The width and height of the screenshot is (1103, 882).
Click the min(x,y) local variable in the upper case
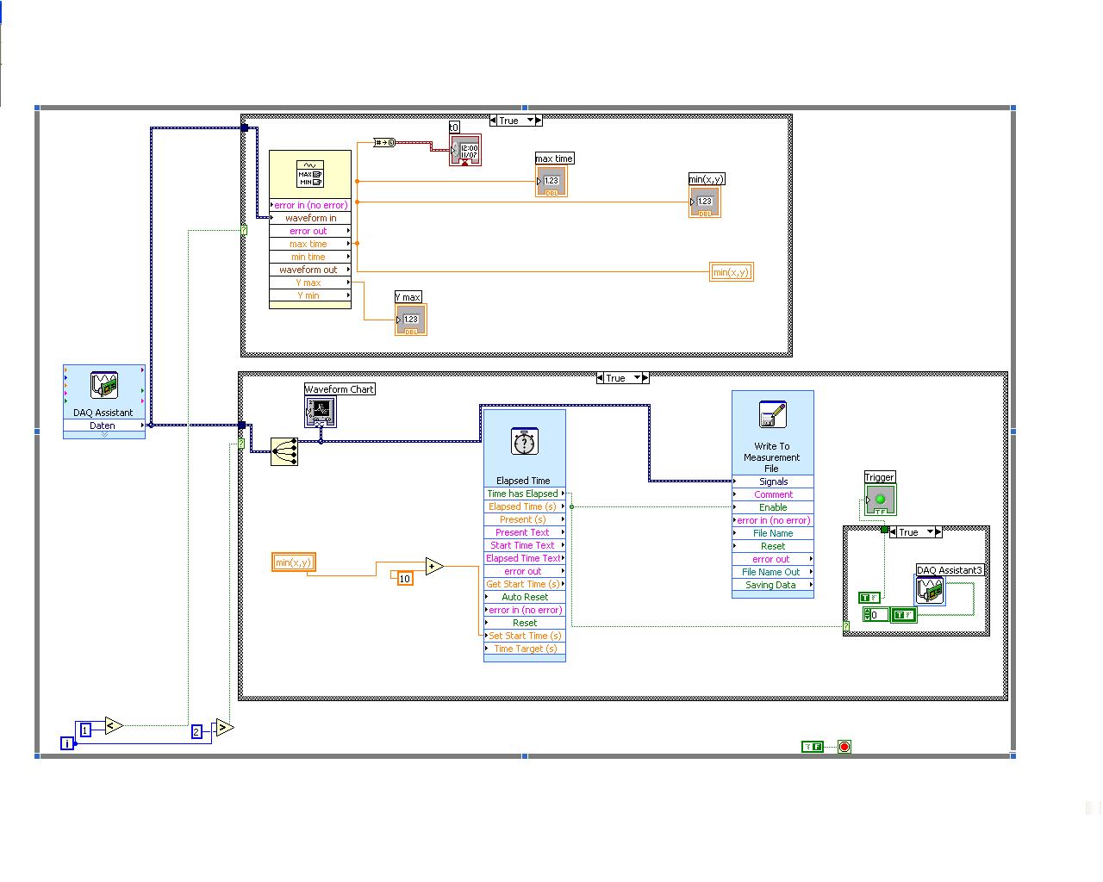tap(732, 272)
